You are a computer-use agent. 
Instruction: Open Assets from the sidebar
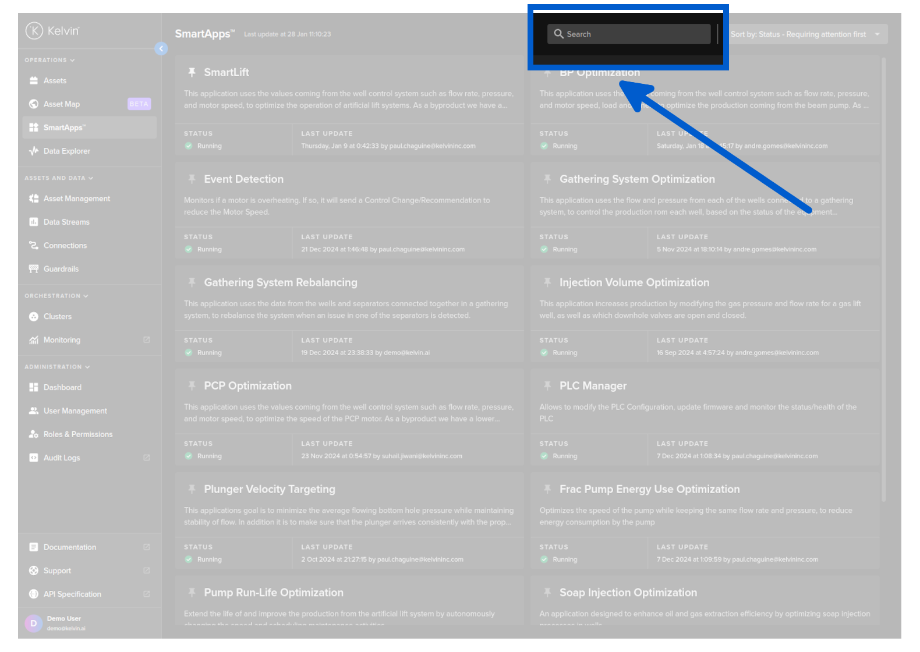click(x=55, y=81)
